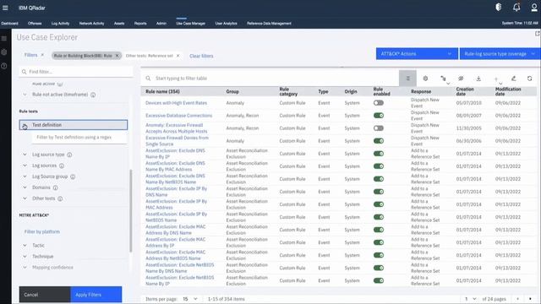Disable Excessive Database Connections rule

[379, 116]
